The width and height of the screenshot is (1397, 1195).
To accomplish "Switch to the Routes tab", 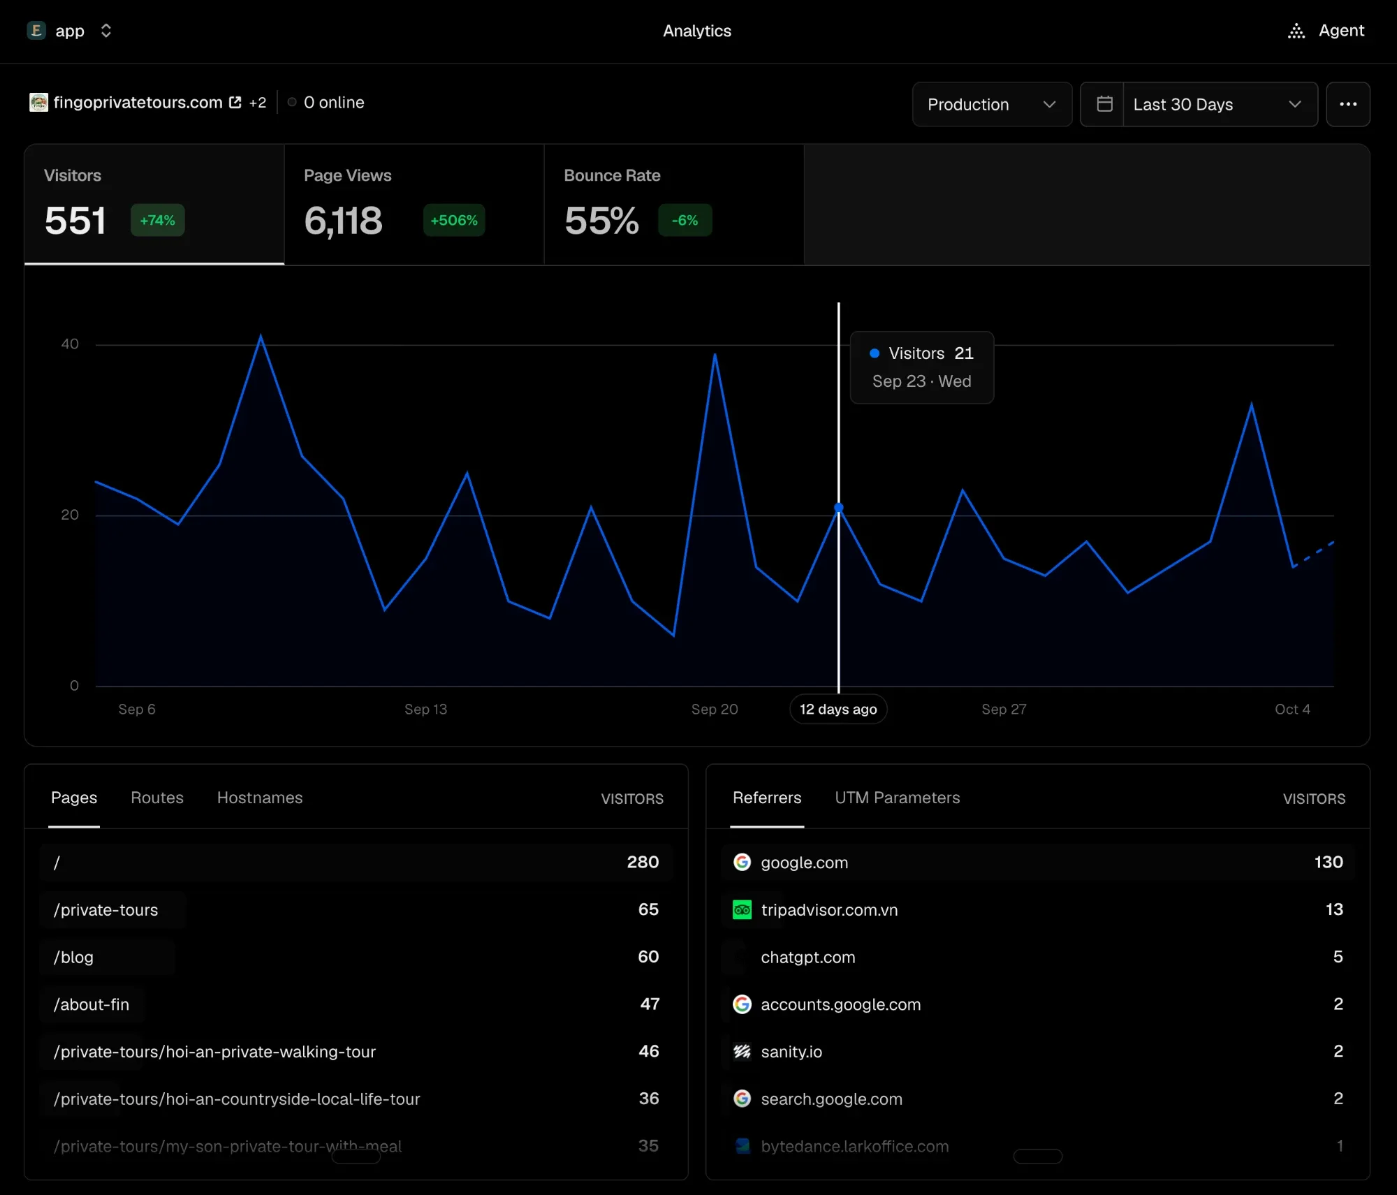I will pos(157,798).
